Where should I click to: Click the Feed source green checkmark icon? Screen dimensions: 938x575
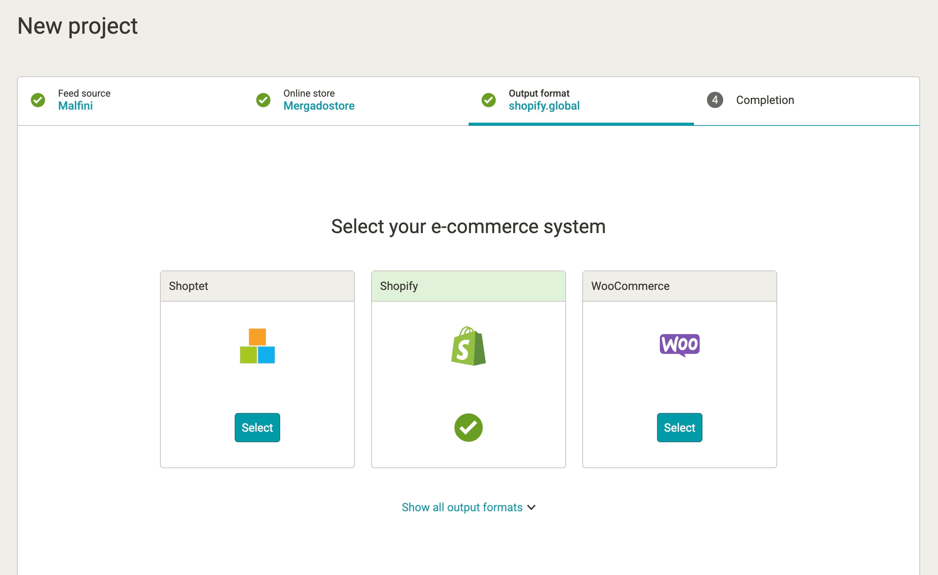38,100
